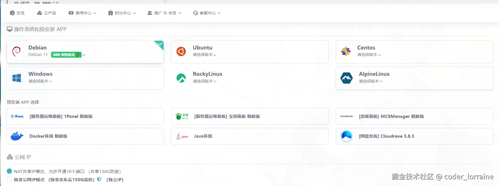Open RockyLinux 请选择版本 dropdown
Image resolution: width=499 pixels, height=186 pixels.
tap(205, 81)
